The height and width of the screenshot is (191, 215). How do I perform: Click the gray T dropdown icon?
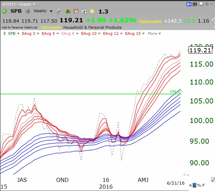tap(195, 4)
